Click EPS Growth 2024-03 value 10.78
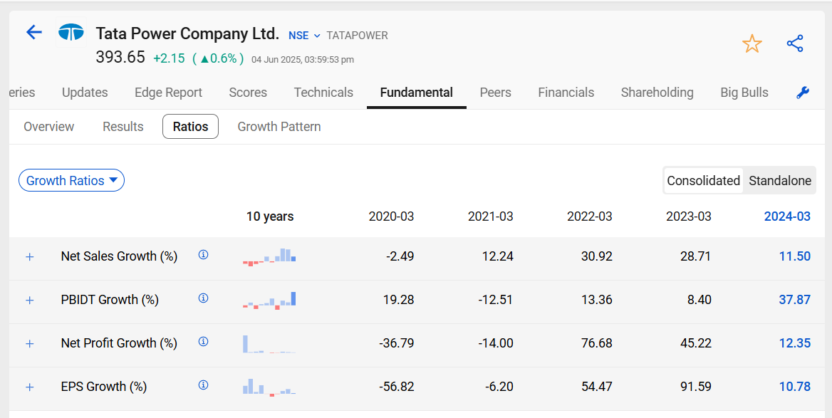This screenshot has width=832, height=418. coord(794,387)
